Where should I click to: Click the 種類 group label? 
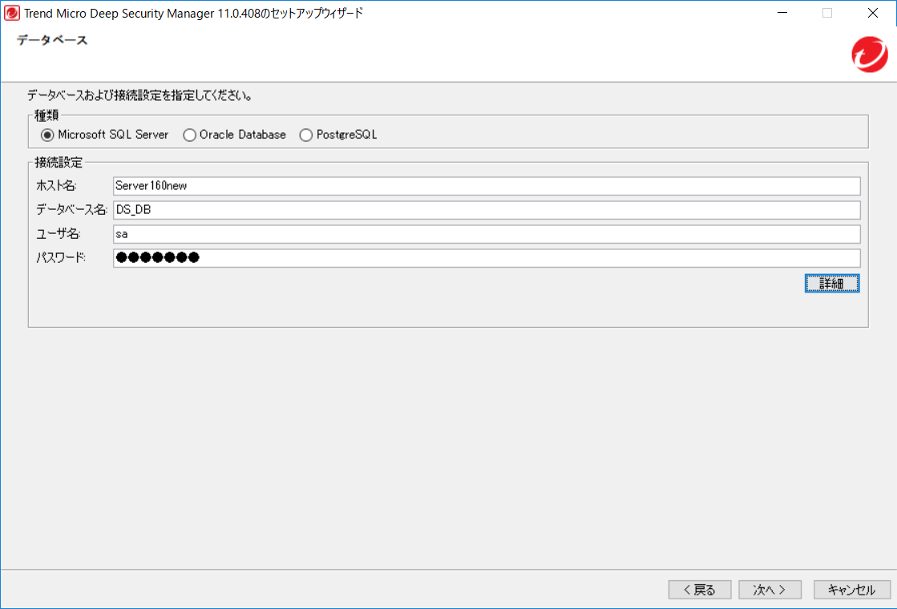tap(46, 115)
